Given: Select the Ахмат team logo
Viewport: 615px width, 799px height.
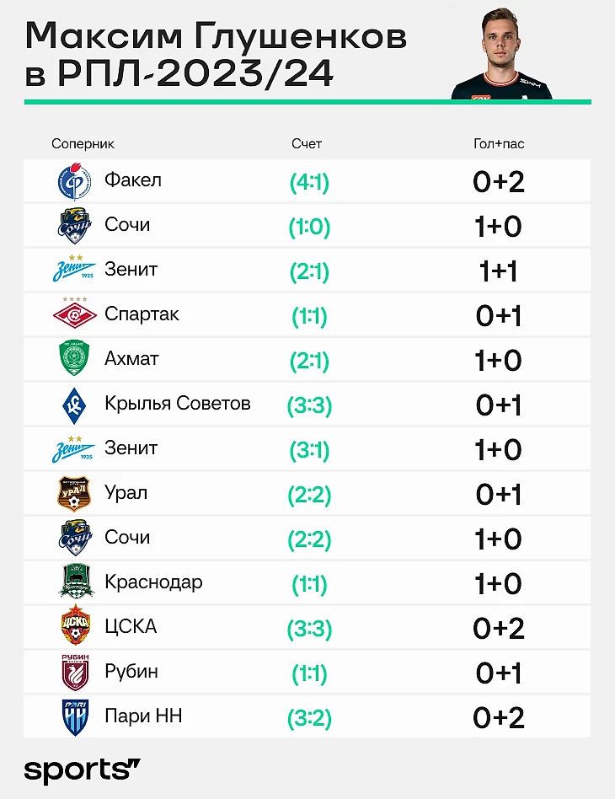Looking at the screenshot, I should tap(73, 360).
